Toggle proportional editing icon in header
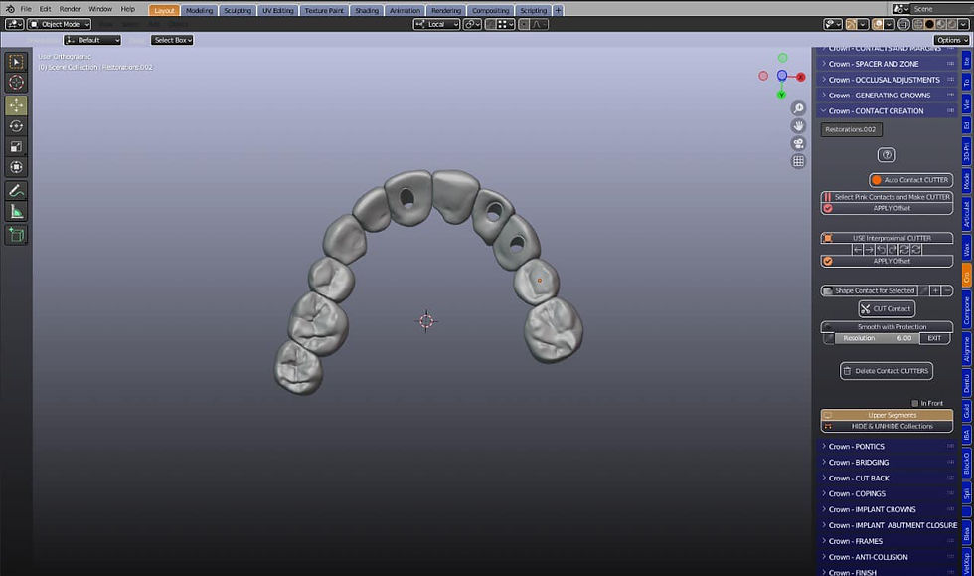974x576 pixels. click(524, 24)
